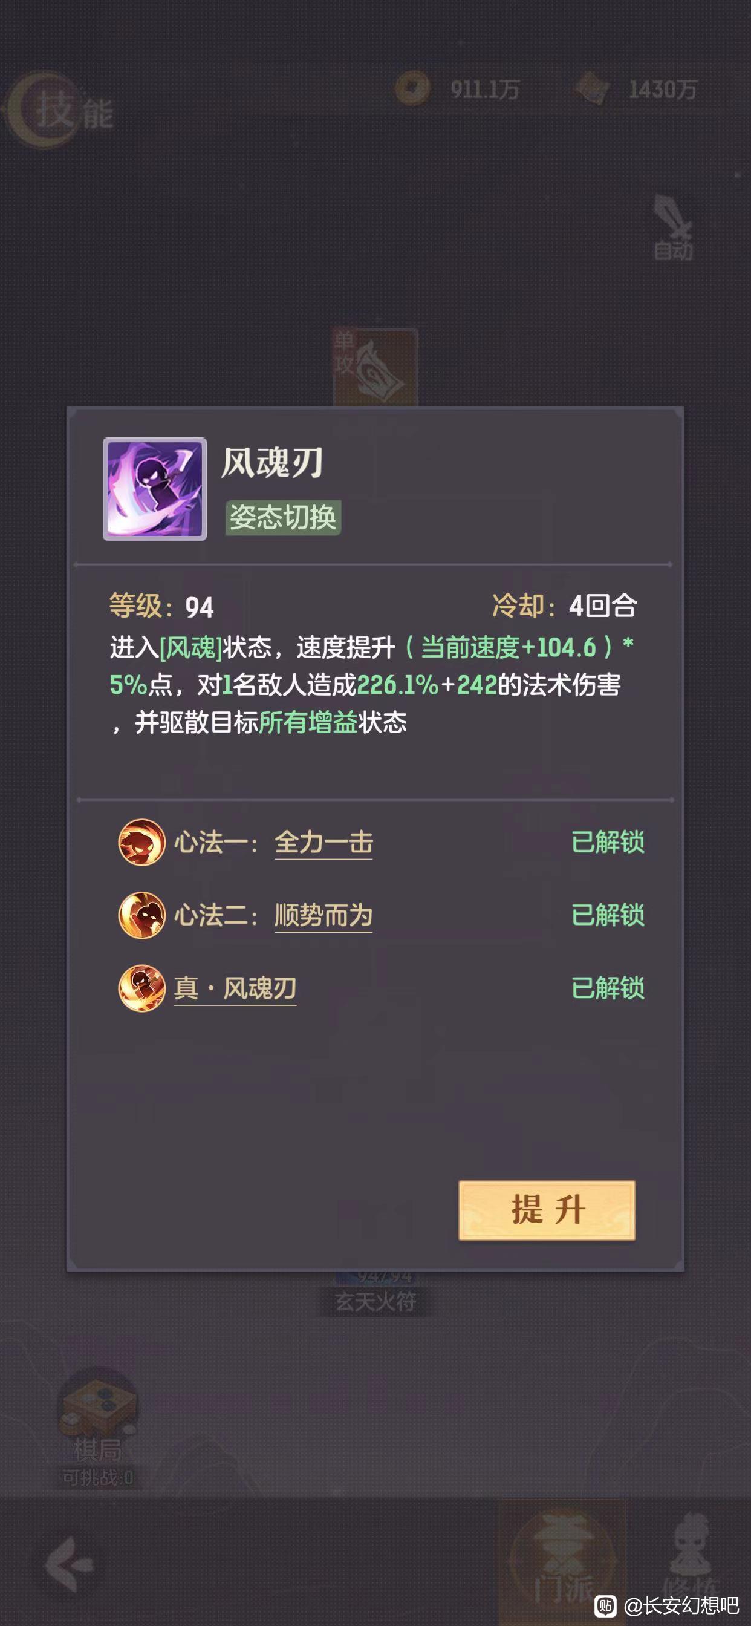Click the 风魂刃 skill icon
This screenshot has width=751, height=1626.
155,489
